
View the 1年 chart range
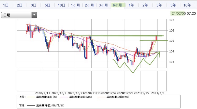coord(131,5)
